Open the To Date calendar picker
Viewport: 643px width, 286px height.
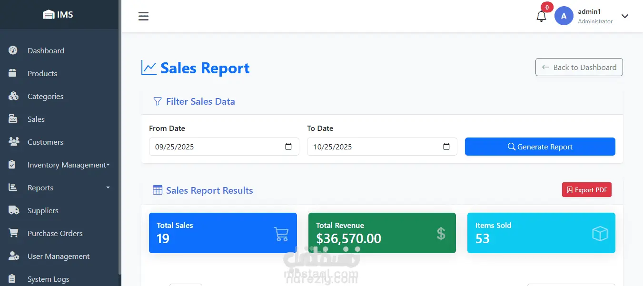[x=446, y=147]
